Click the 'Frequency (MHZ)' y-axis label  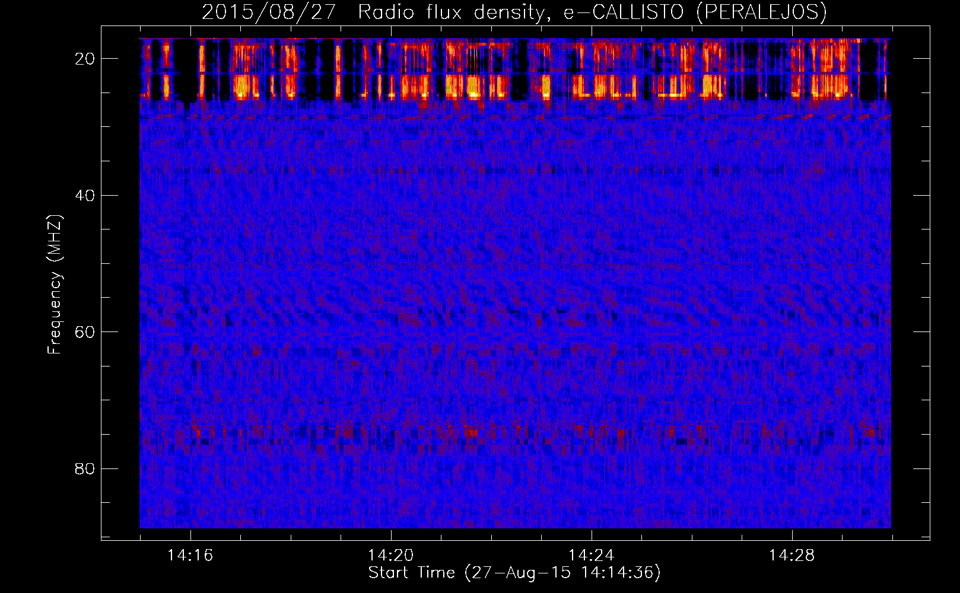55,285
